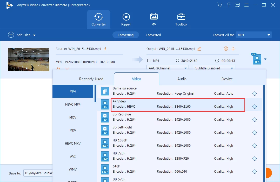View source file info icon

[105, 49]
